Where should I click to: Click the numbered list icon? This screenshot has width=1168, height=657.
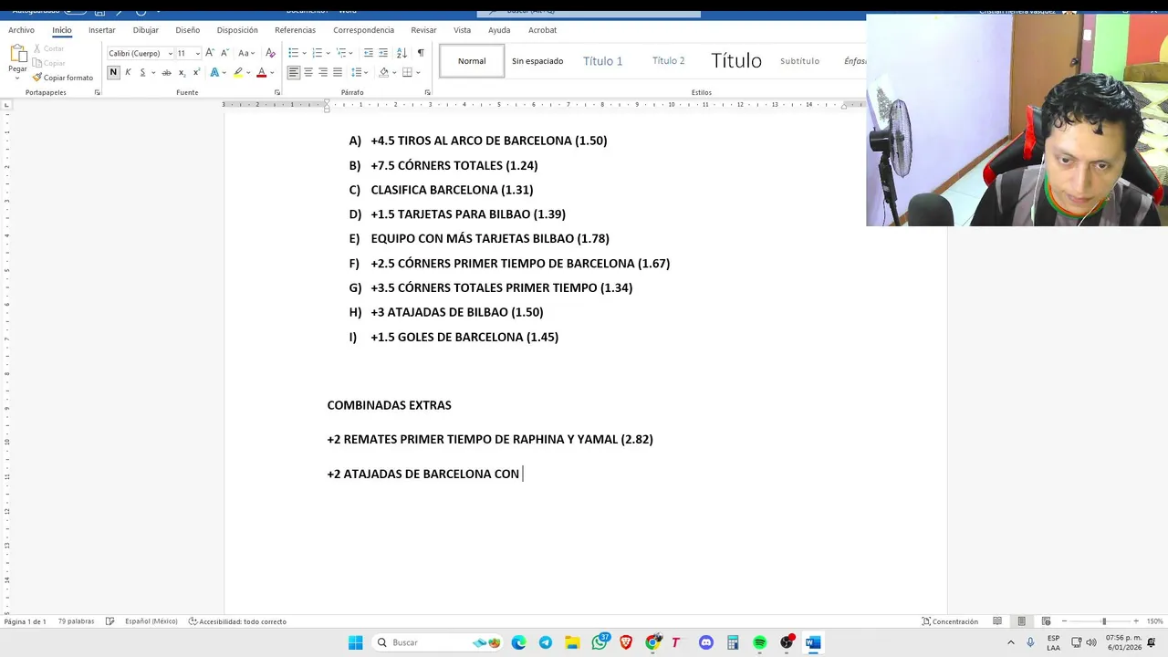pos(317,53)
